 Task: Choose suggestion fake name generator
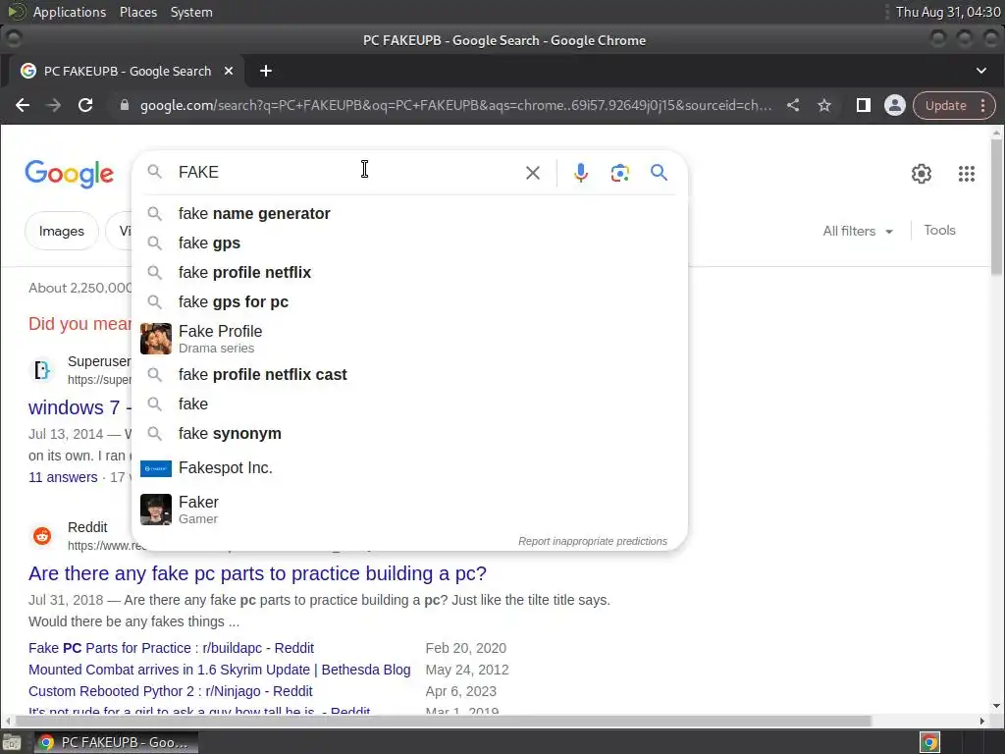pyautogui.click(x=409, y=213)
